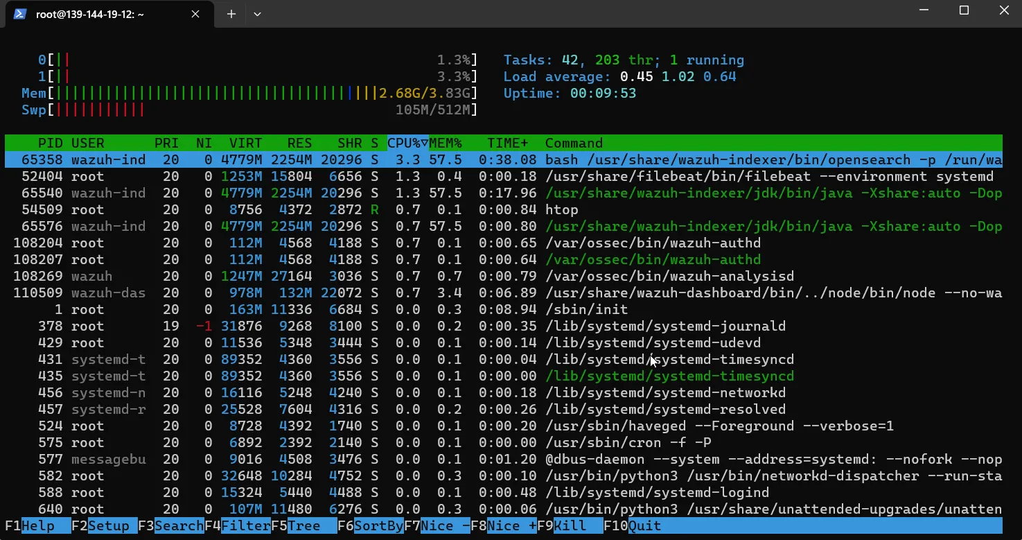Select the /sbin/init process row
This screenshot has width=1022, height=540.
[x=504, y=309]
